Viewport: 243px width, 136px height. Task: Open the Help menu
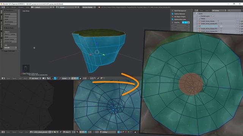(27, 7)
